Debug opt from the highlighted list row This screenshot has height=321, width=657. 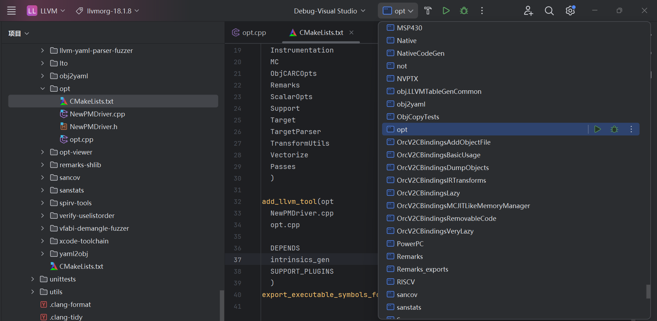pyautogui.click(x=614, y=129)
